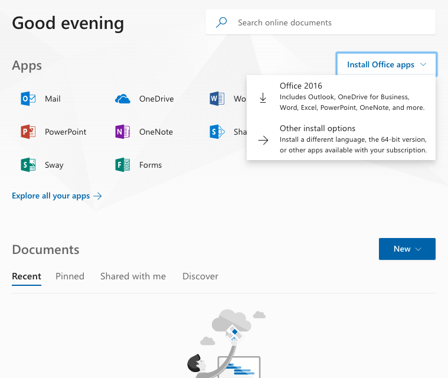
Task: Choose Office 2016 install option
Action: pos(341,97)
